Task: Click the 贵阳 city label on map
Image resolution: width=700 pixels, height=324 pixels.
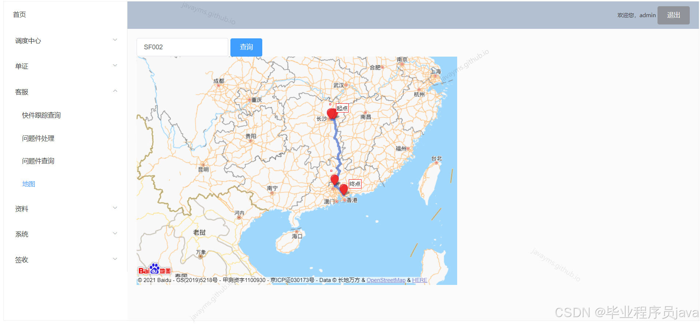Action: click(x=251, y=136)
